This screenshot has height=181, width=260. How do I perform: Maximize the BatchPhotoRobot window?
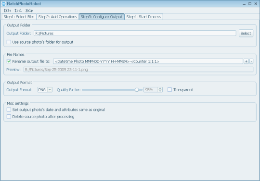click(250, 4)
